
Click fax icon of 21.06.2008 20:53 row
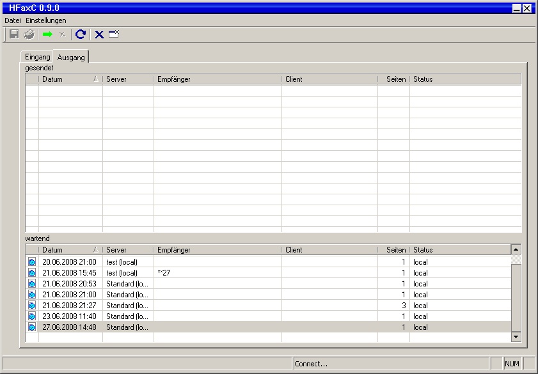[32, 284]
